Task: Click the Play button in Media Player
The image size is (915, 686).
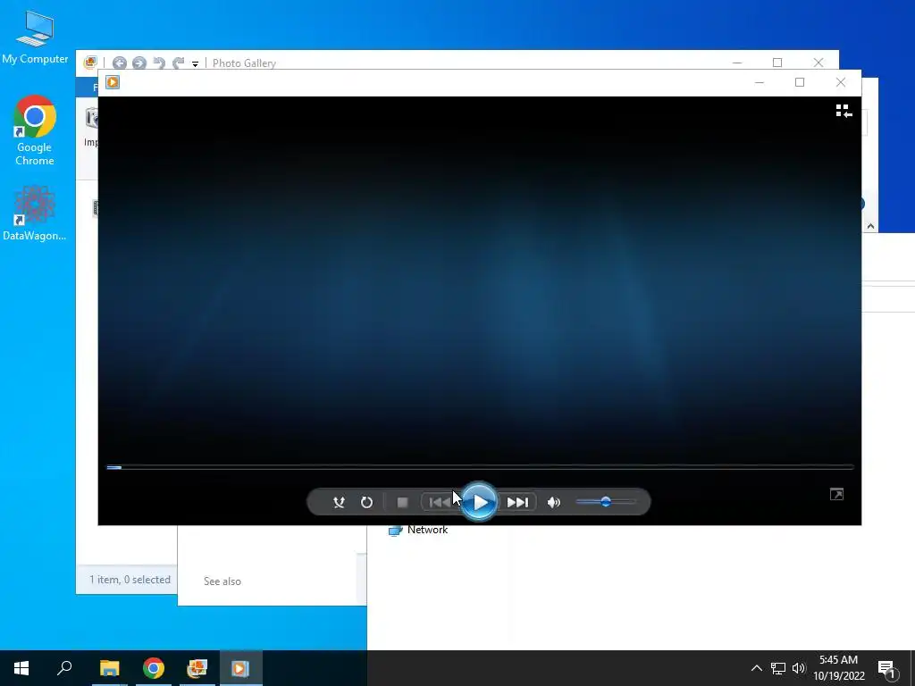Action: click(479, 502)
